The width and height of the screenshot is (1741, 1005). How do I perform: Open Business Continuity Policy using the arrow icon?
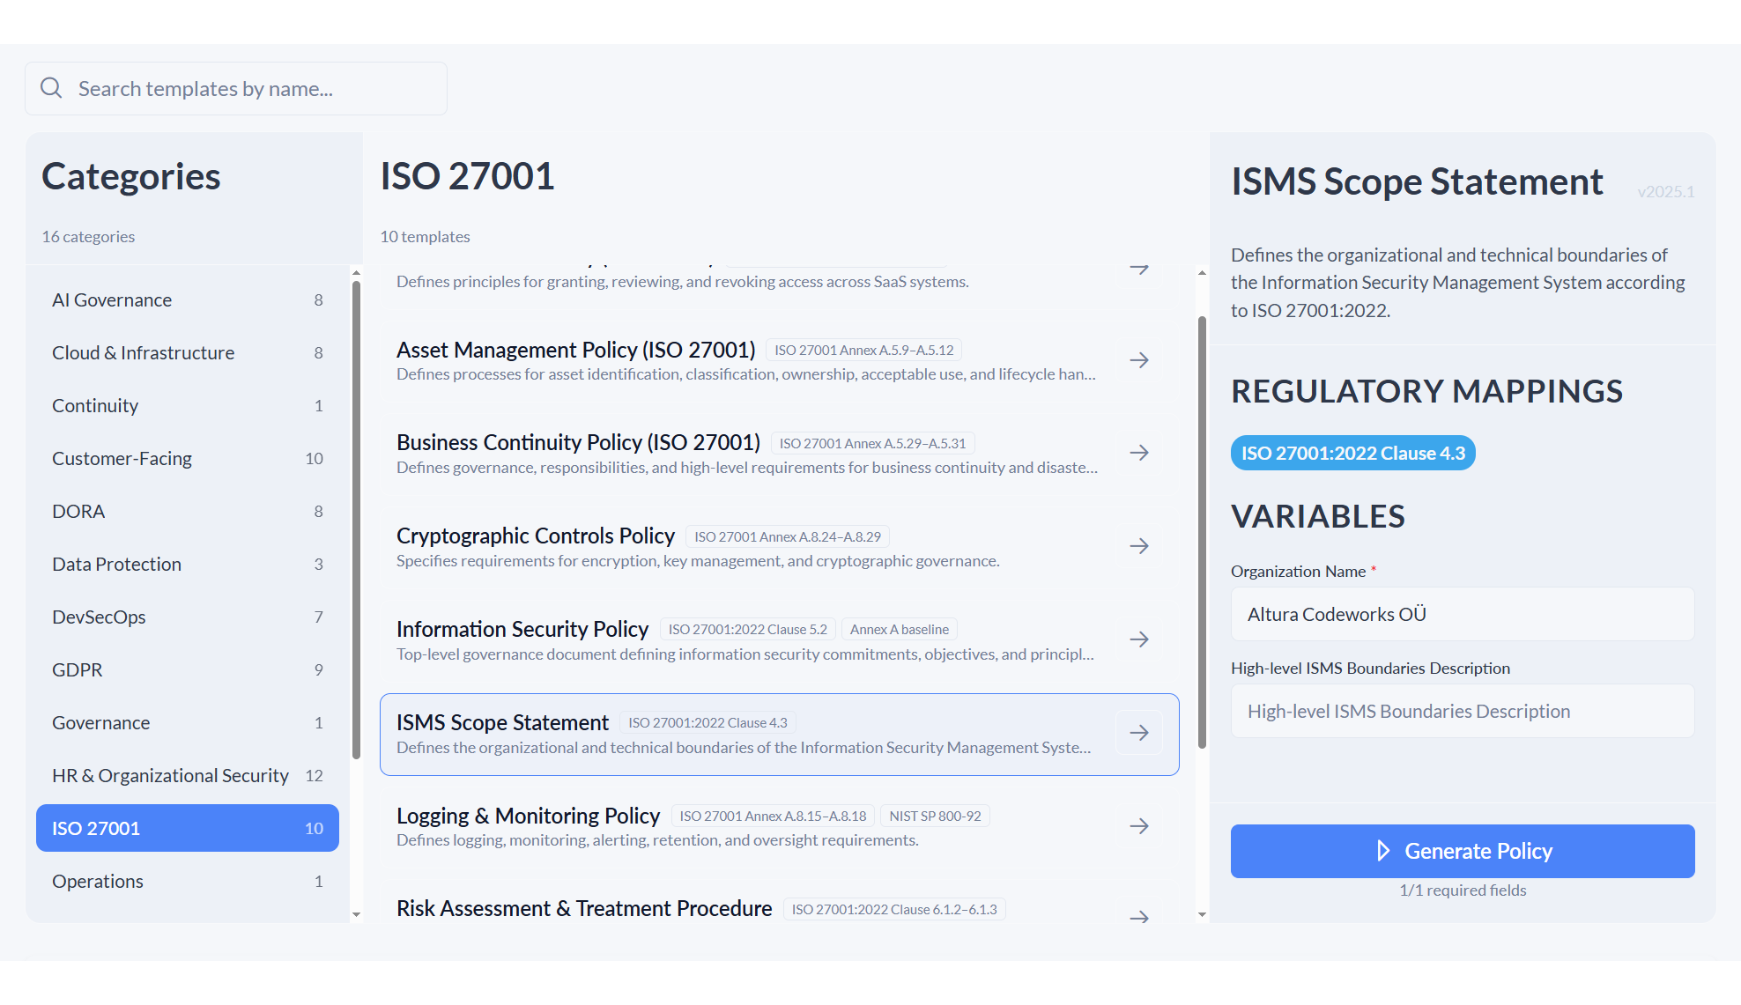tap(1139, 452)
